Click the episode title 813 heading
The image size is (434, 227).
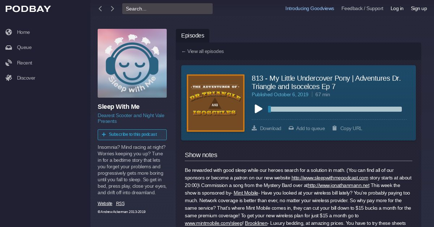pos(326,83)
